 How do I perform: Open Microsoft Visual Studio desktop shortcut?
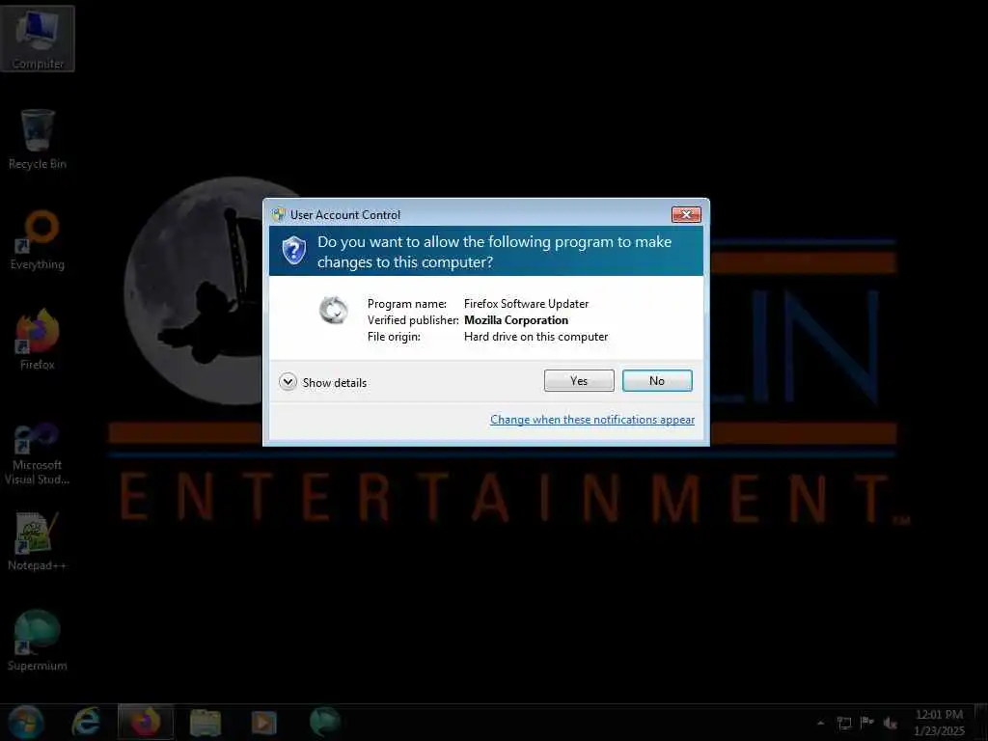click(38, 453)
